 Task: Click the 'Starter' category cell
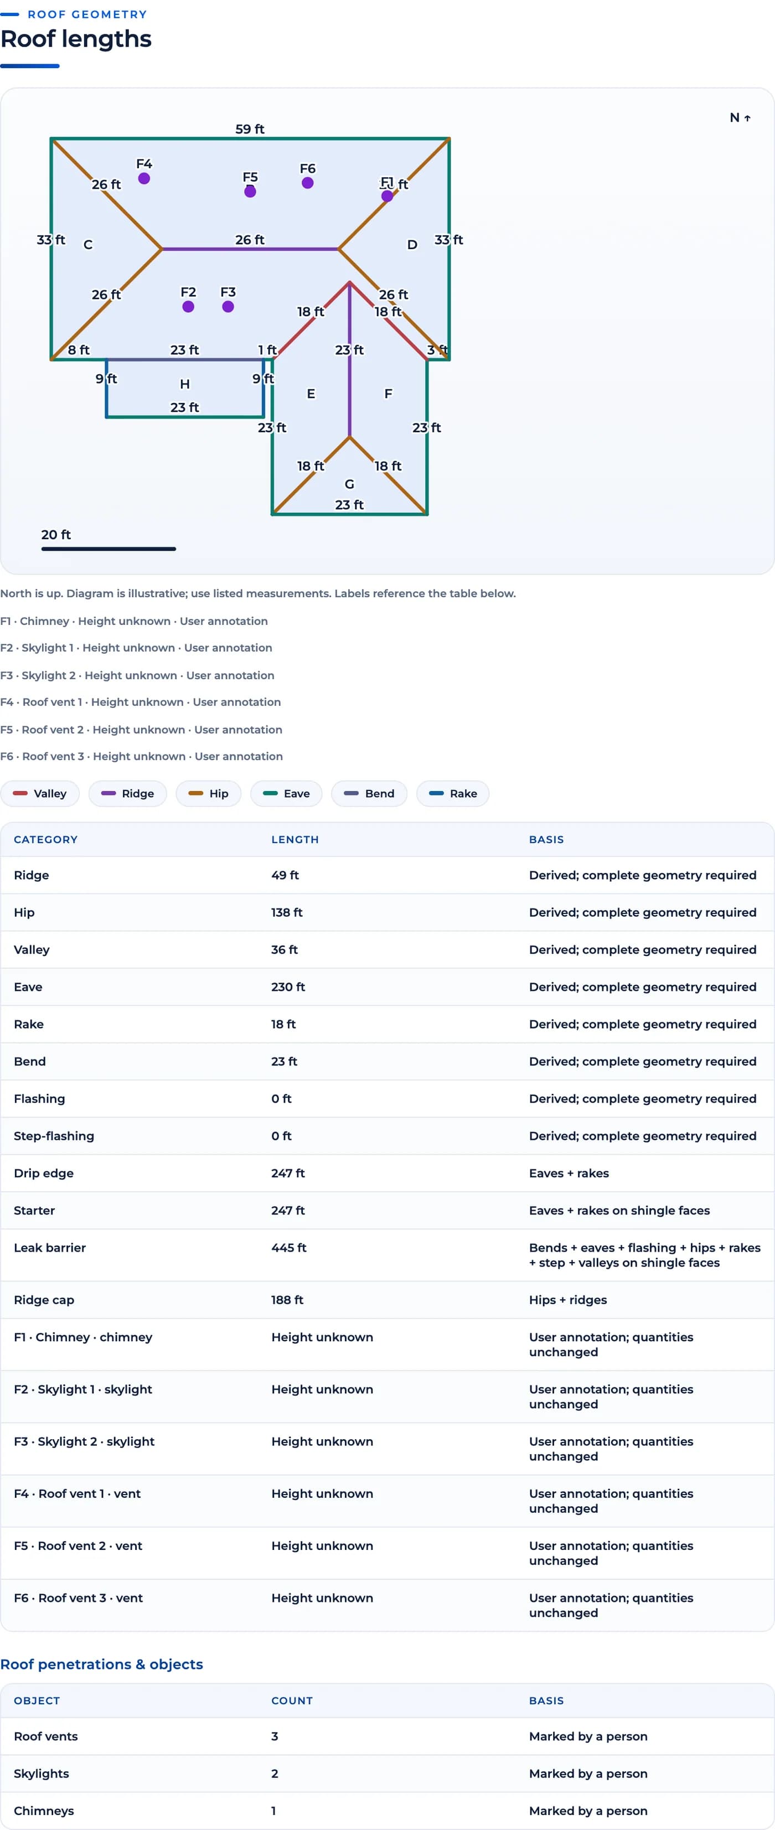34,1211
